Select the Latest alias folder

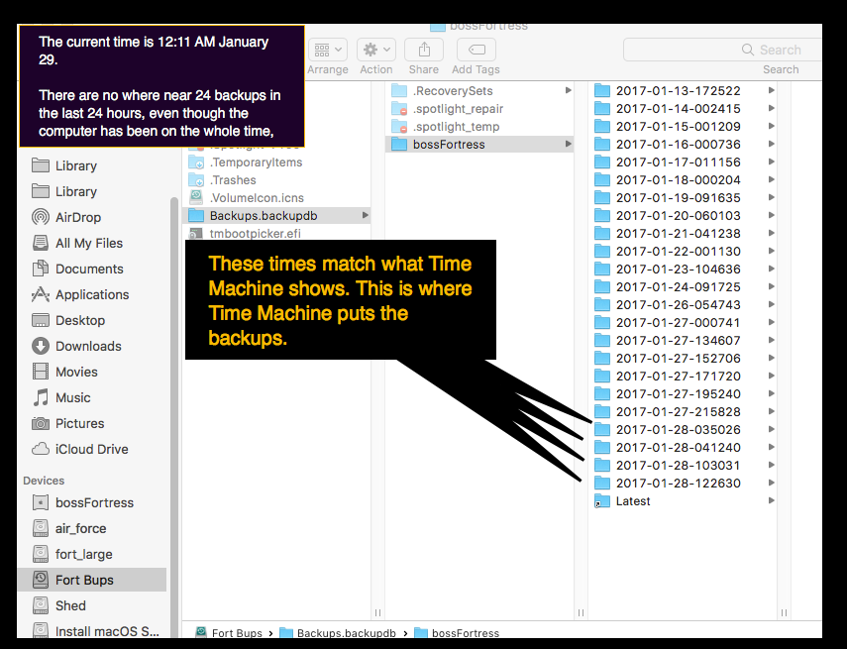point(684,501)
